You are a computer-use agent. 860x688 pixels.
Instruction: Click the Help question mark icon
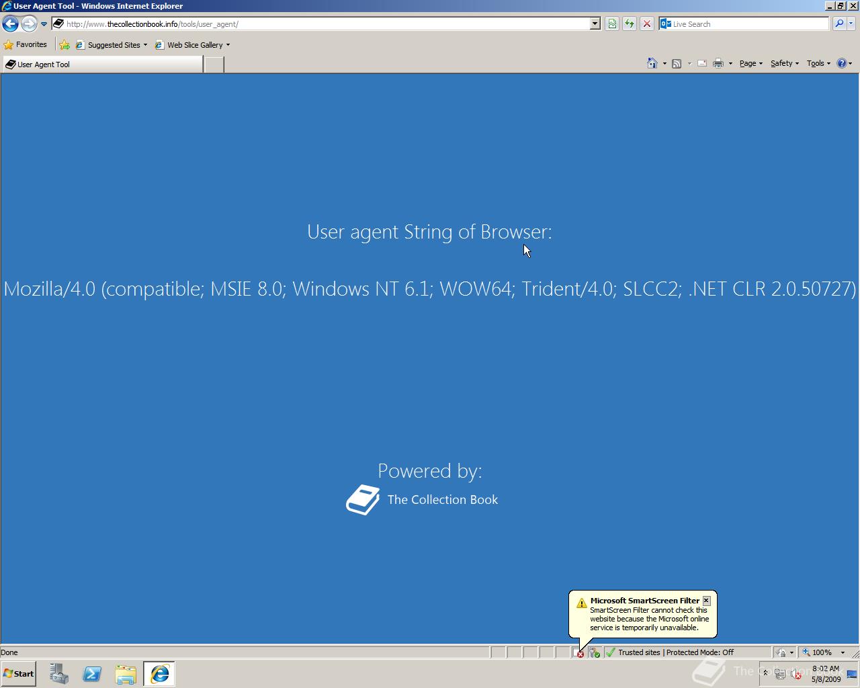(x=841, y=63)
